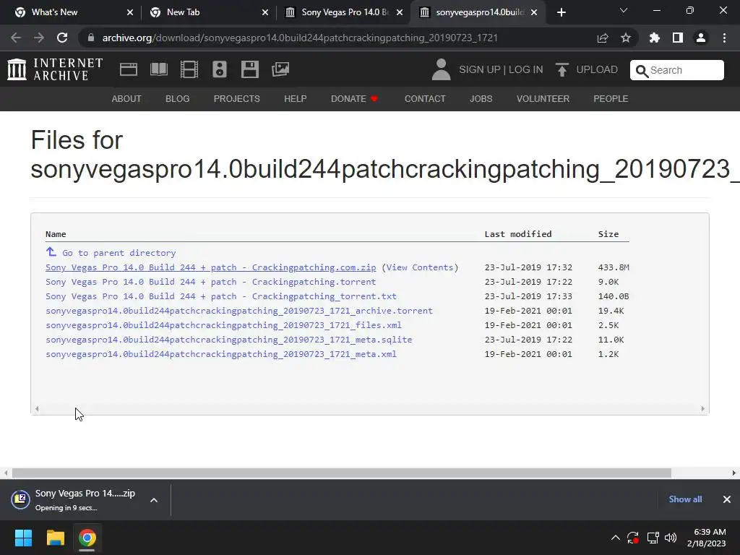The image size is (740, 555).
Task: Toggle the Chrome side panel icon
Action: 678,38
